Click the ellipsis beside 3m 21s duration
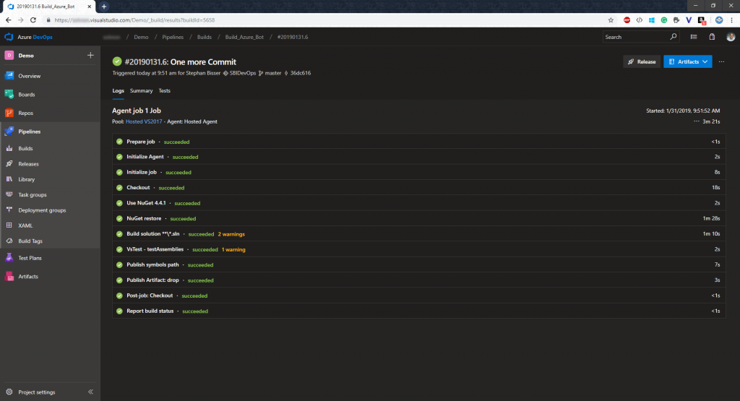Screen dimensions: 740x401 tap(696, 121)
